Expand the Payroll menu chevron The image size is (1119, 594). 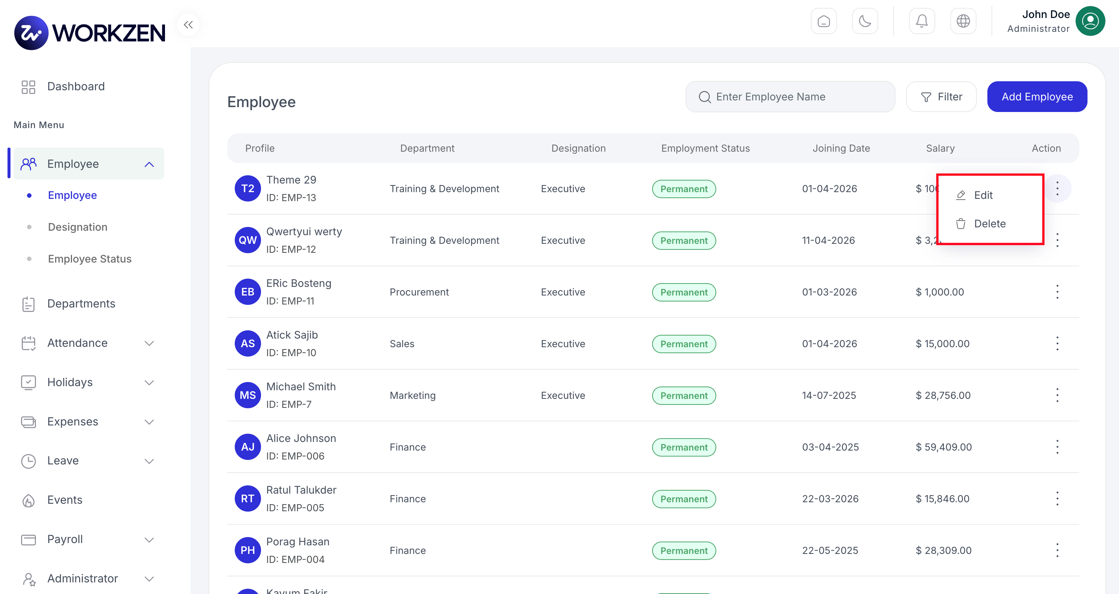(149, 539)
